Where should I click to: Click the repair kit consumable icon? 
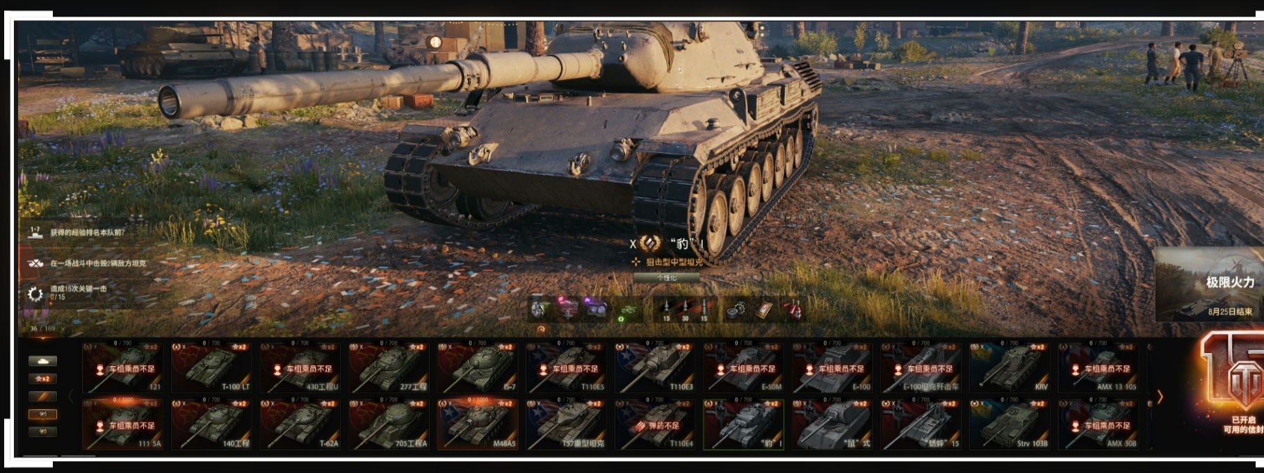[x=736, y=310]
